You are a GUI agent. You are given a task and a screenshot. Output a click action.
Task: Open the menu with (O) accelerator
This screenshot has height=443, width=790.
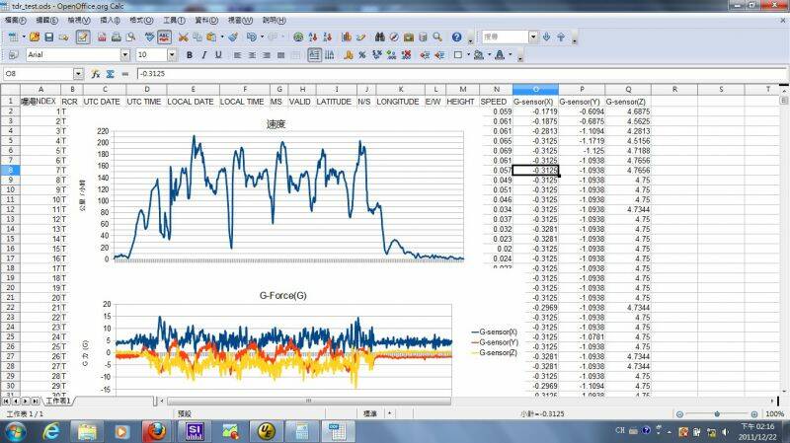141,20
